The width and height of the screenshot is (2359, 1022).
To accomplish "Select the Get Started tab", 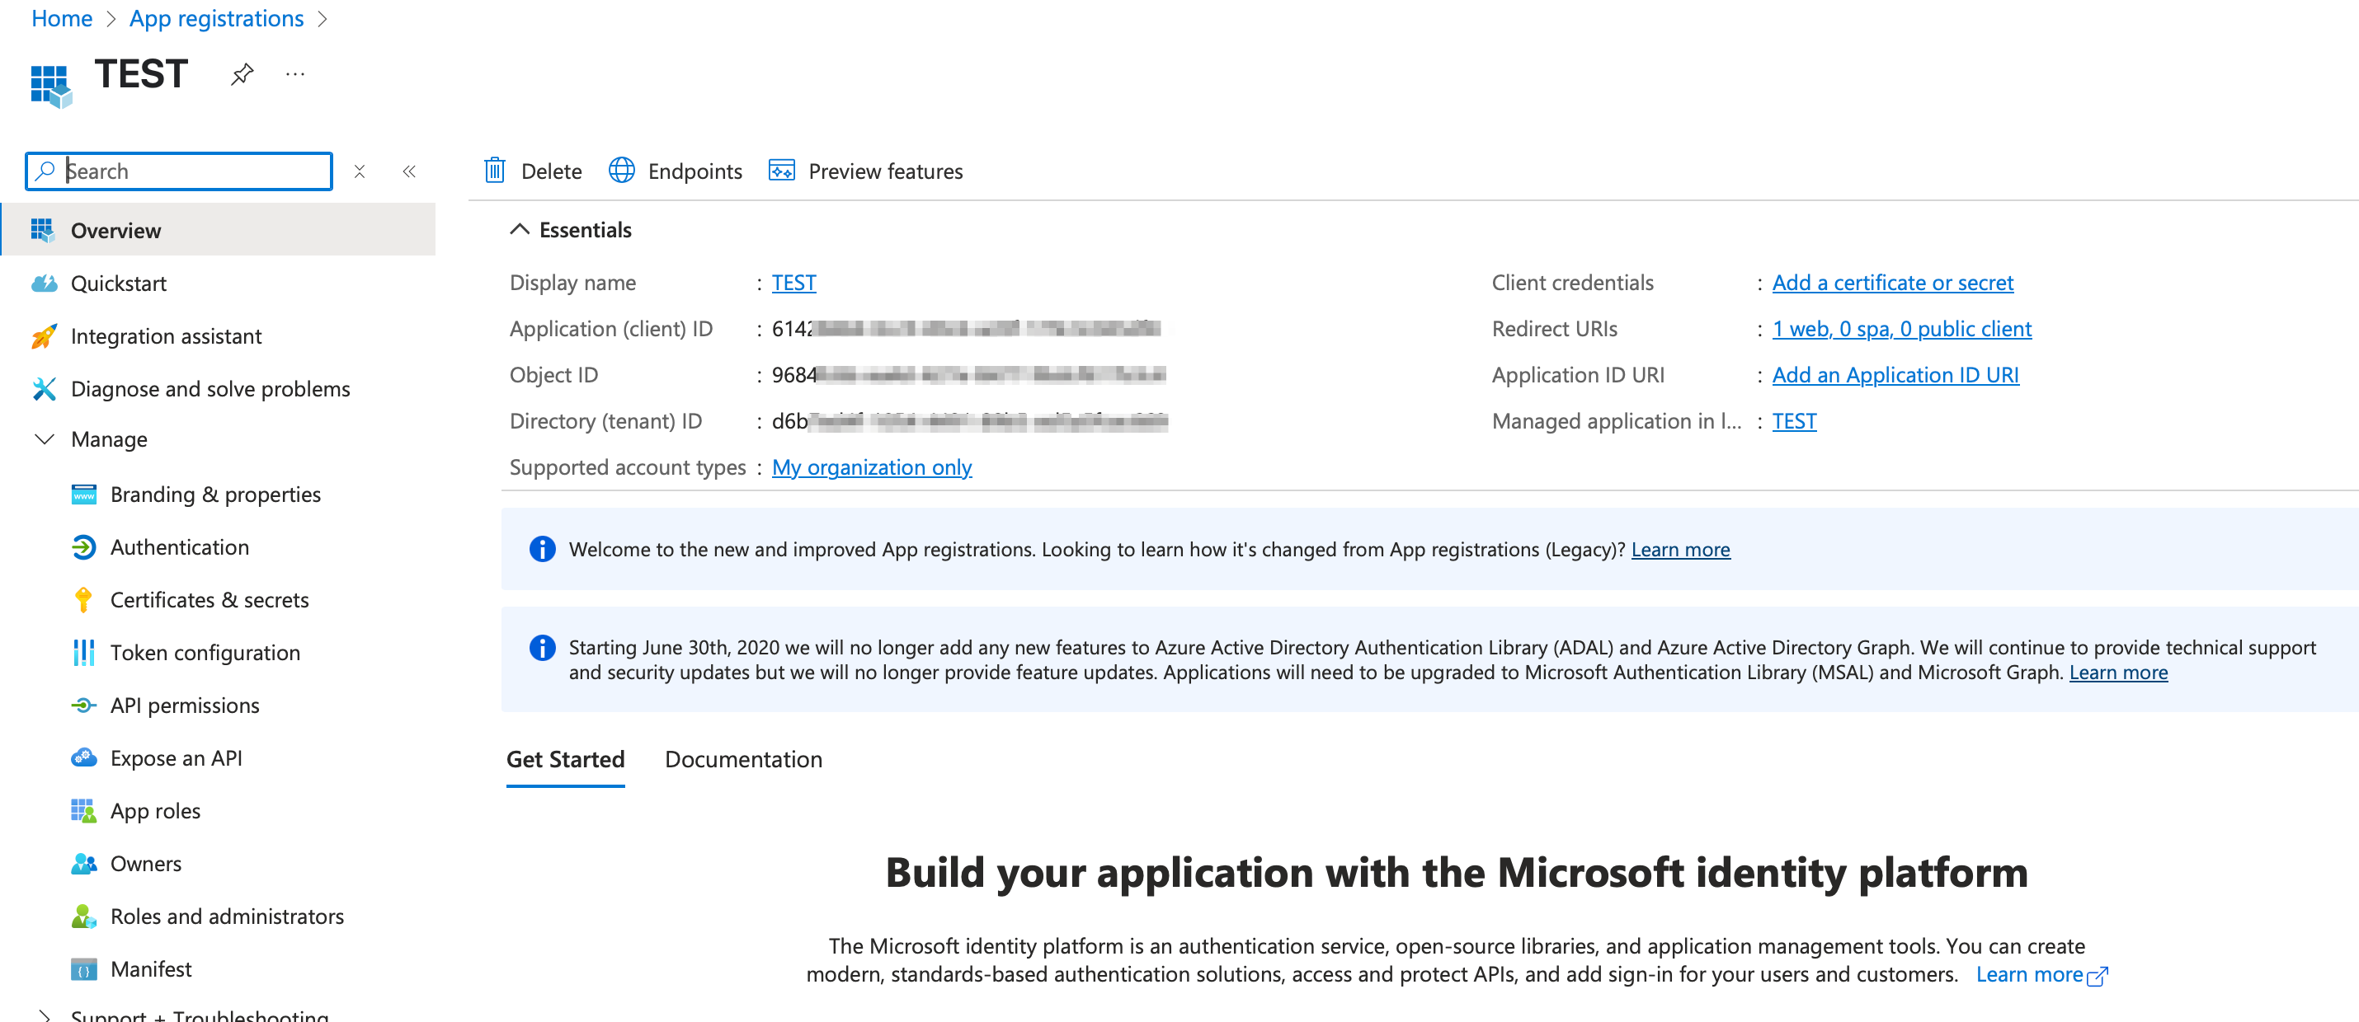I will point(565,759).
